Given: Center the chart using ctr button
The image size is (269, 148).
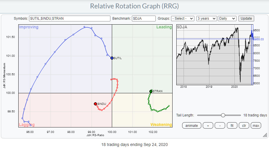Looking at the screenshot, I should click(x=244, y=125).
